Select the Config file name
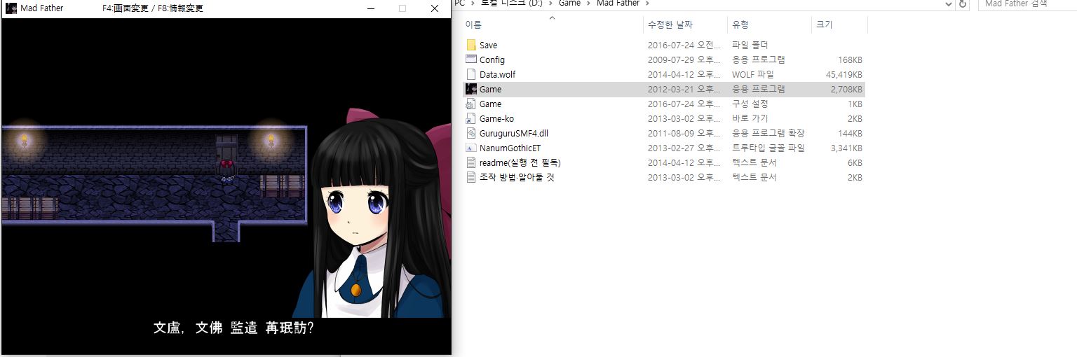The width and height of the screenshot is (1077, 357). pyautogui.click(x=492, y=59)
